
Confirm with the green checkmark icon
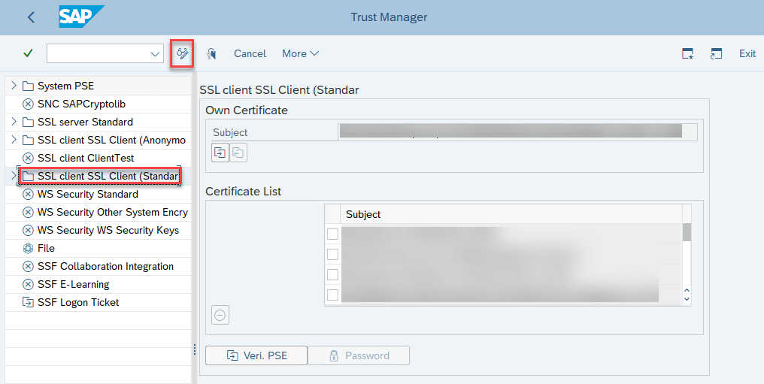tap(28, 53)
